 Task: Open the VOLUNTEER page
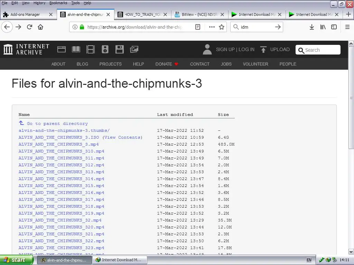[x=255, y=64]
